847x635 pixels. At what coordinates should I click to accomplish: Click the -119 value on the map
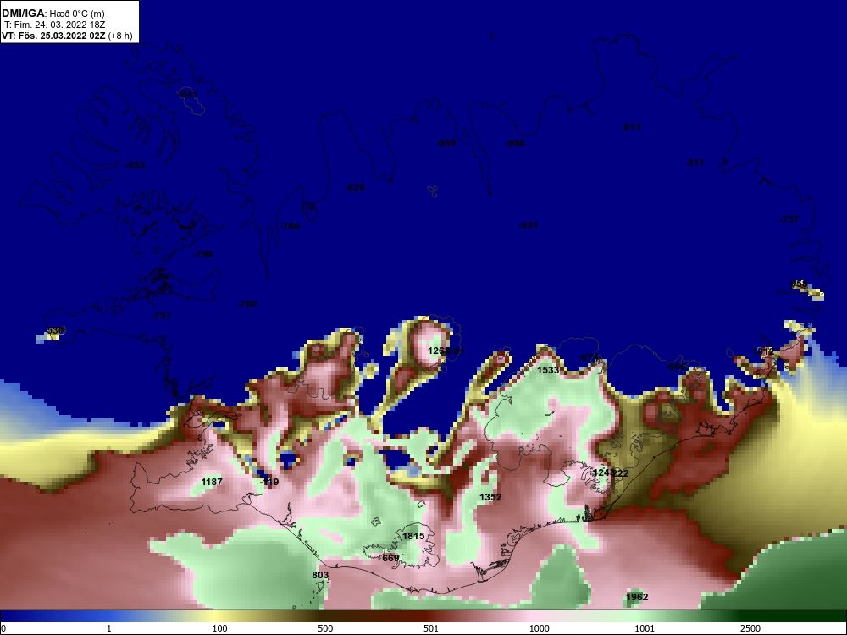269,482
